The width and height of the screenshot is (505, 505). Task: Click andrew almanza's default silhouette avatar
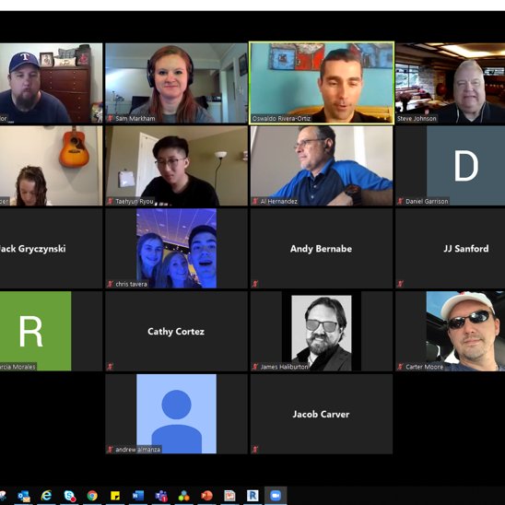(x=177, y=414)
